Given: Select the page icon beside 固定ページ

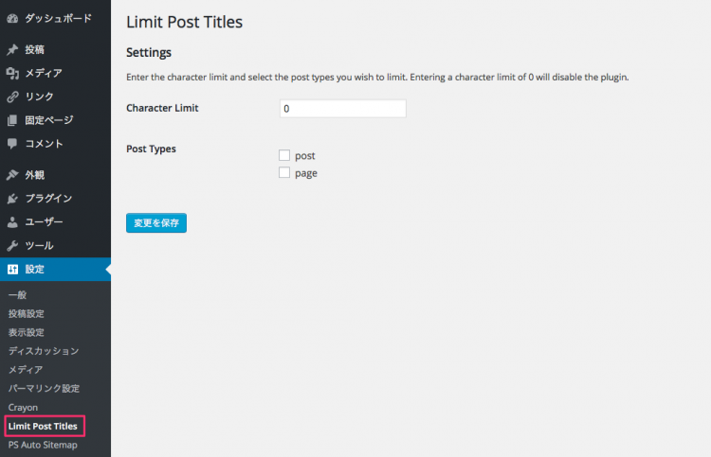Looking at the screenshot, I should (12, 120).
